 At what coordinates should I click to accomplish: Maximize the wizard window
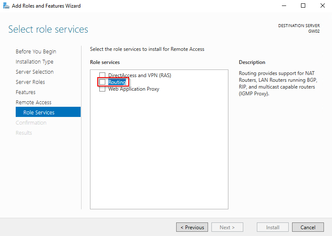click(303, 6)
